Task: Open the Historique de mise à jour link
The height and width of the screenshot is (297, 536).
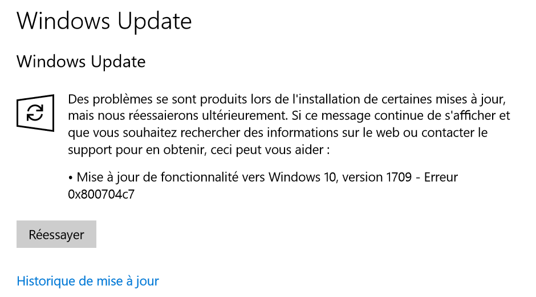Action: point(88,281)
